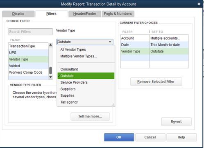Select Vendor Type in the filter list
This screenshot has height=148, width=204.
28,59
